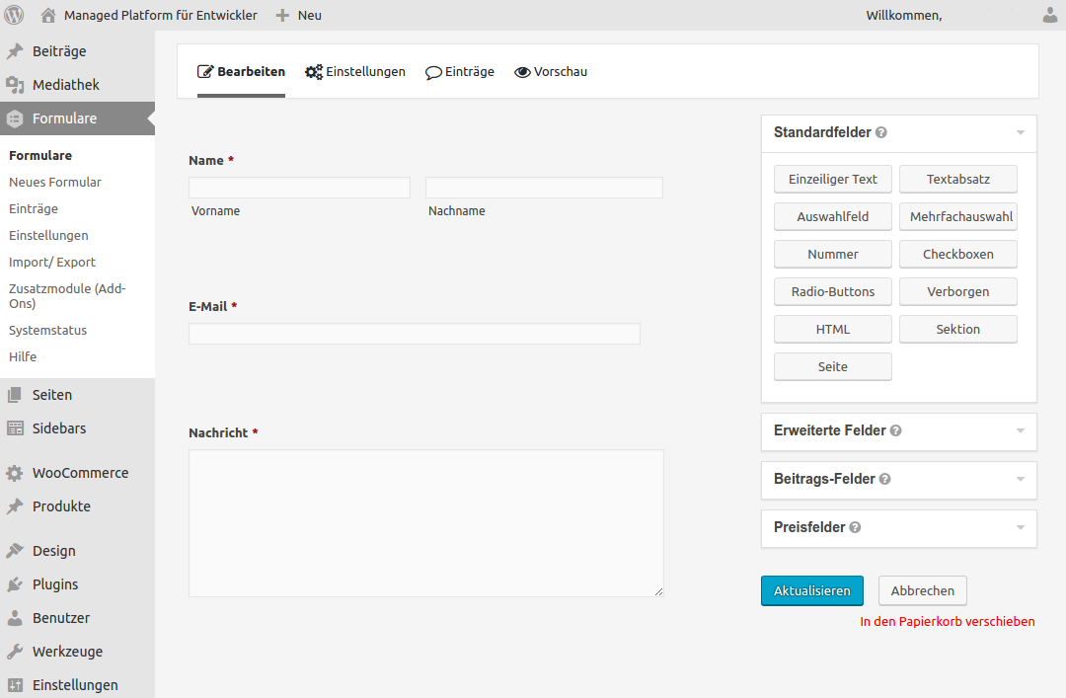The height and width of the screenshot is (698, 1066).
Task: Add a Nummer field
Action: (833, 254)
